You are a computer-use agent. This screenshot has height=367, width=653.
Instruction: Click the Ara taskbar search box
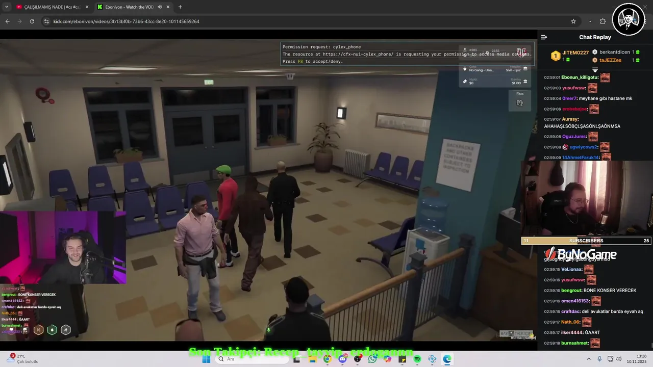tap(252, 359)
